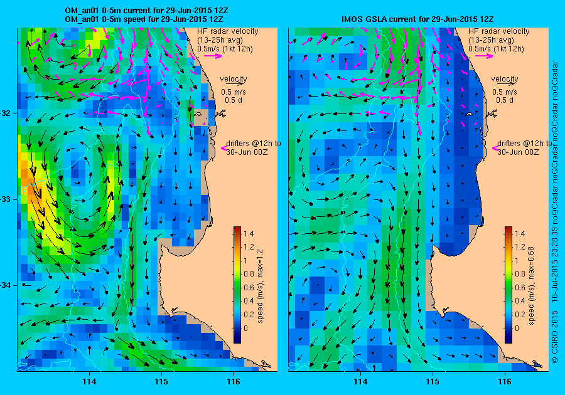Click 'speed (m/s), max=1.2' vertical label
Screen dimensions: 565x395
pos(260,286)
